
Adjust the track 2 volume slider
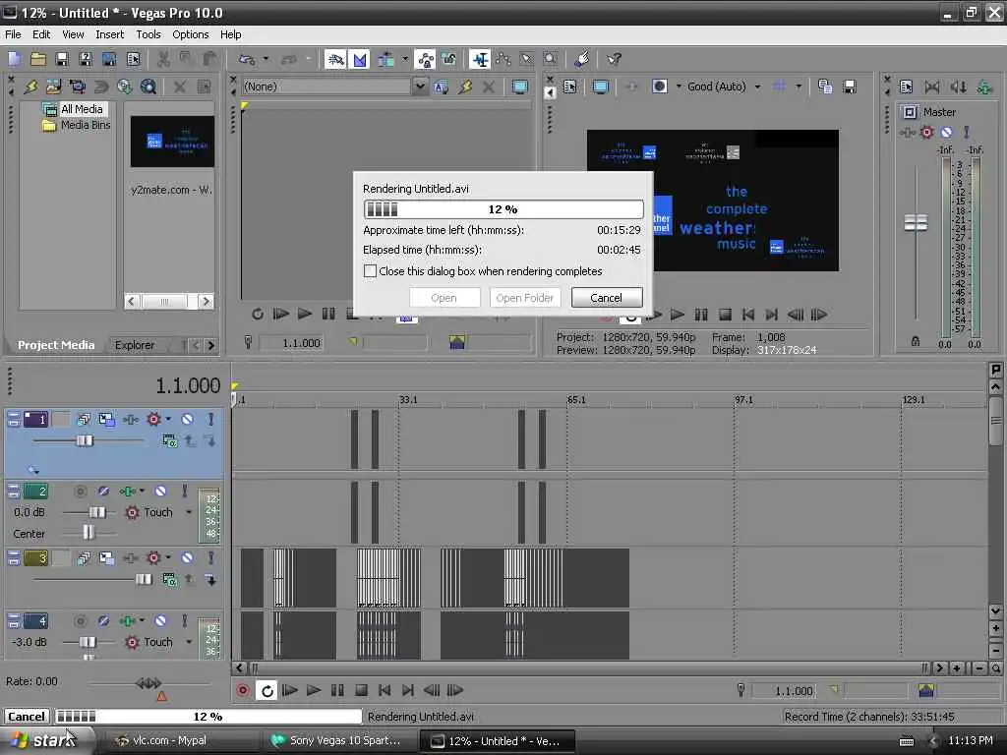pos(97,512)
